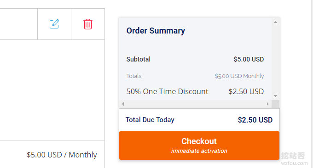Delete the cart item with the trash icon
313x168 pixels.
coord(88,24)
